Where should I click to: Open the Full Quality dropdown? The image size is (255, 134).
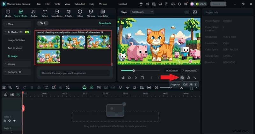tap(142, 12)
